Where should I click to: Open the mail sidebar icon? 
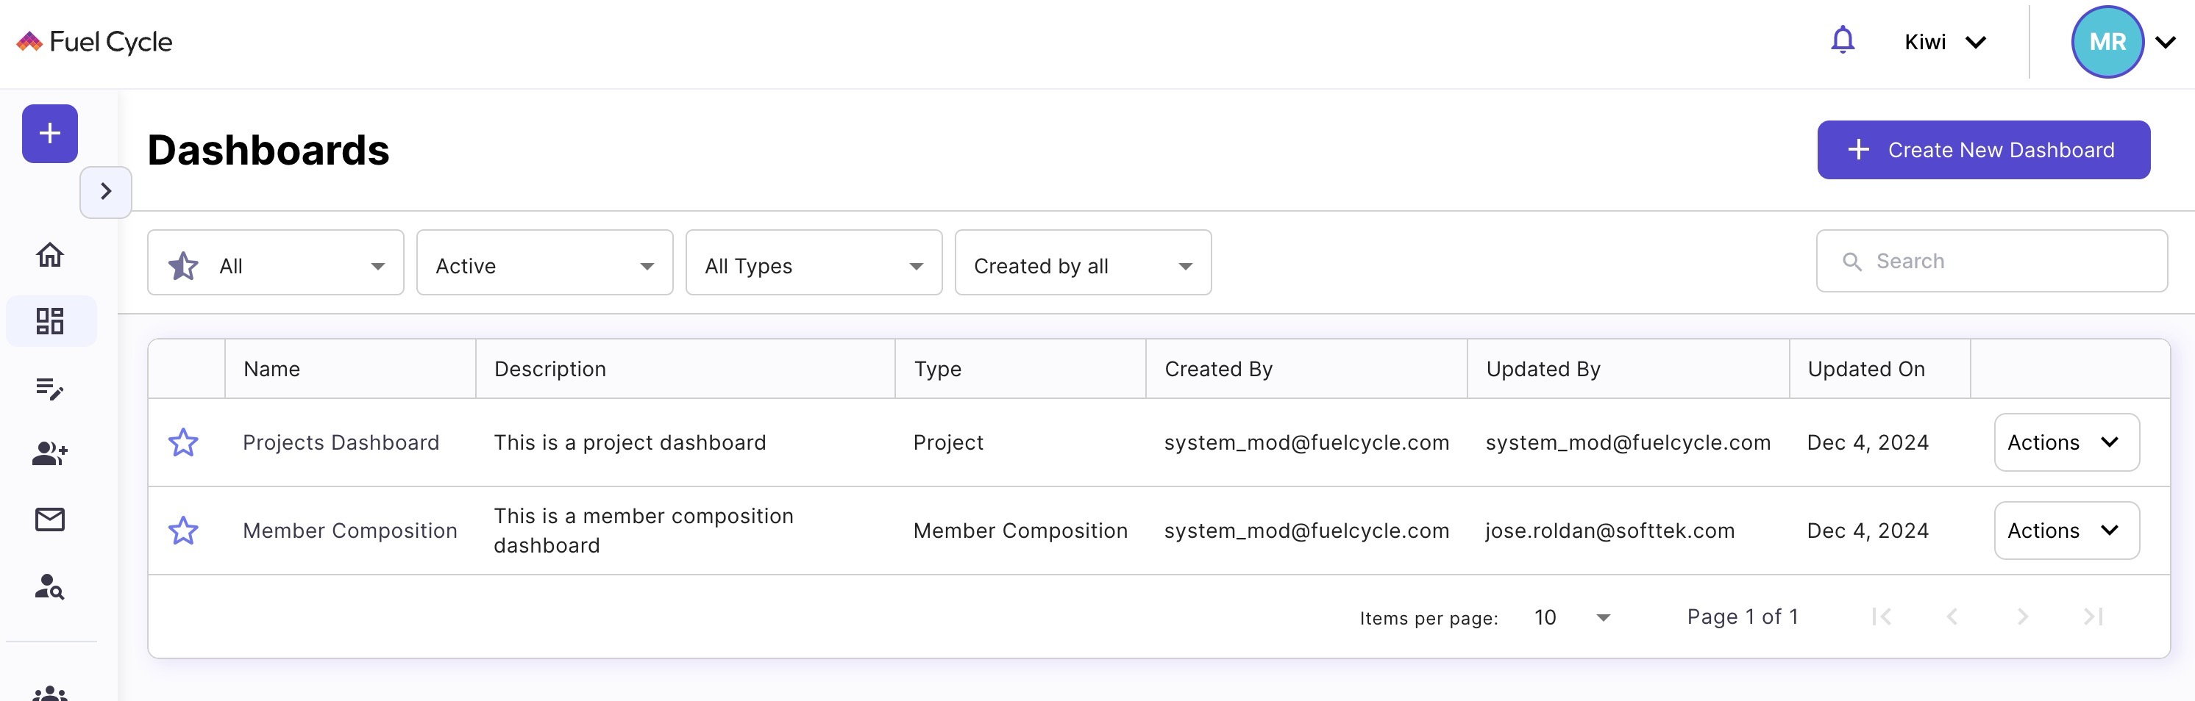click(49, 519)
